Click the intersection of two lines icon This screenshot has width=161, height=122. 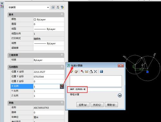click(x=95, y=71)
